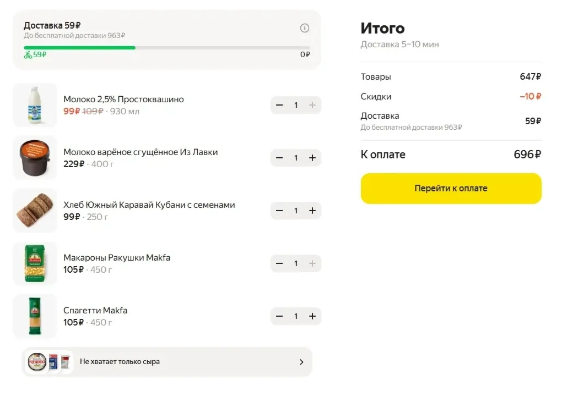Screen dimensions: 578x397
Task: Open the Ракушки Makfa pasta thumbnail
Action: coord(35,263)
